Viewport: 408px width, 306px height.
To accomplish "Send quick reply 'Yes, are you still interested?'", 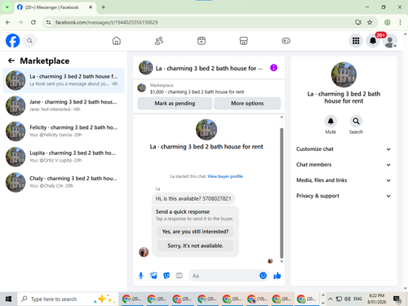I will tap(195, 232).
